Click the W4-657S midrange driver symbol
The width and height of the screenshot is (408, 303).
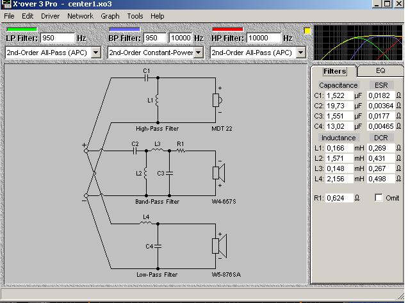tap(218, 173)
